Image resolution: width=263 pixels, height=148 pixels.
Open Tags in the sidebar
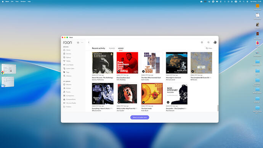pos(66,72)
